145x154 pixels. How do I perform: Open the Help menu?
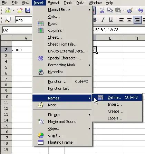109,3
